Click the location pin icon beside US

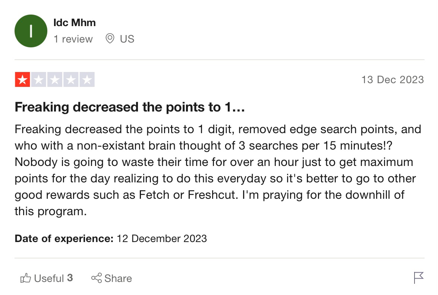110,39
